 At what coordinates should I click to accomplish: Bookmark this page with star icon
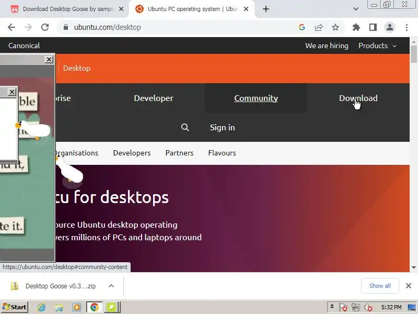(335, 27)
